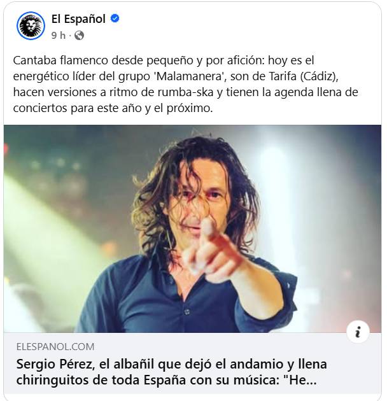Open the "9 h" post timestamp

[59, 35]
